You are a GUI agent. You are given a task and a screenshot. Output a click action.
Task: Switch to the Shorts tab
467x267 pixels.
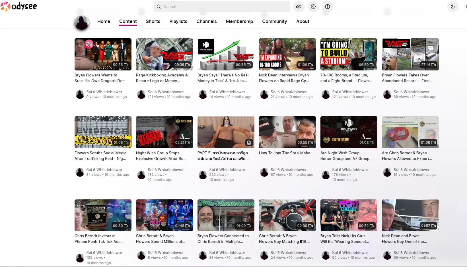(153, 21)
